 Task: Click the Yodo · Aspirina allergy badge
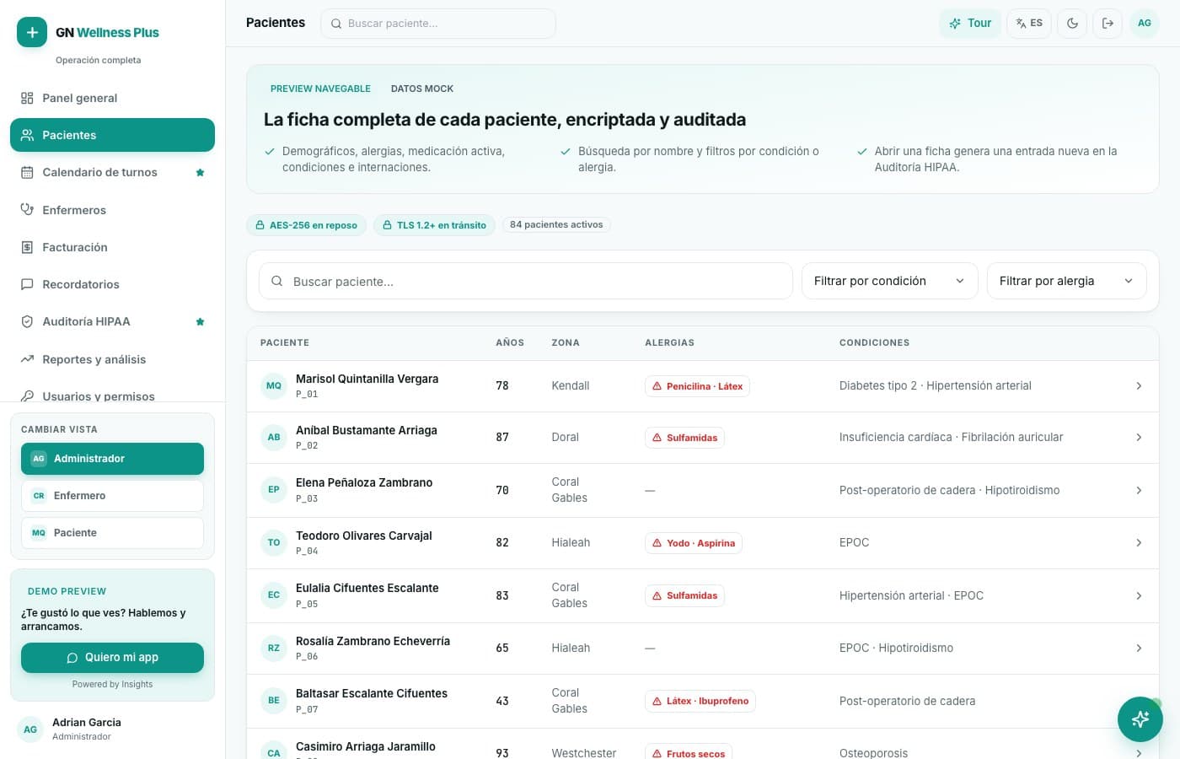pos(694,543)
